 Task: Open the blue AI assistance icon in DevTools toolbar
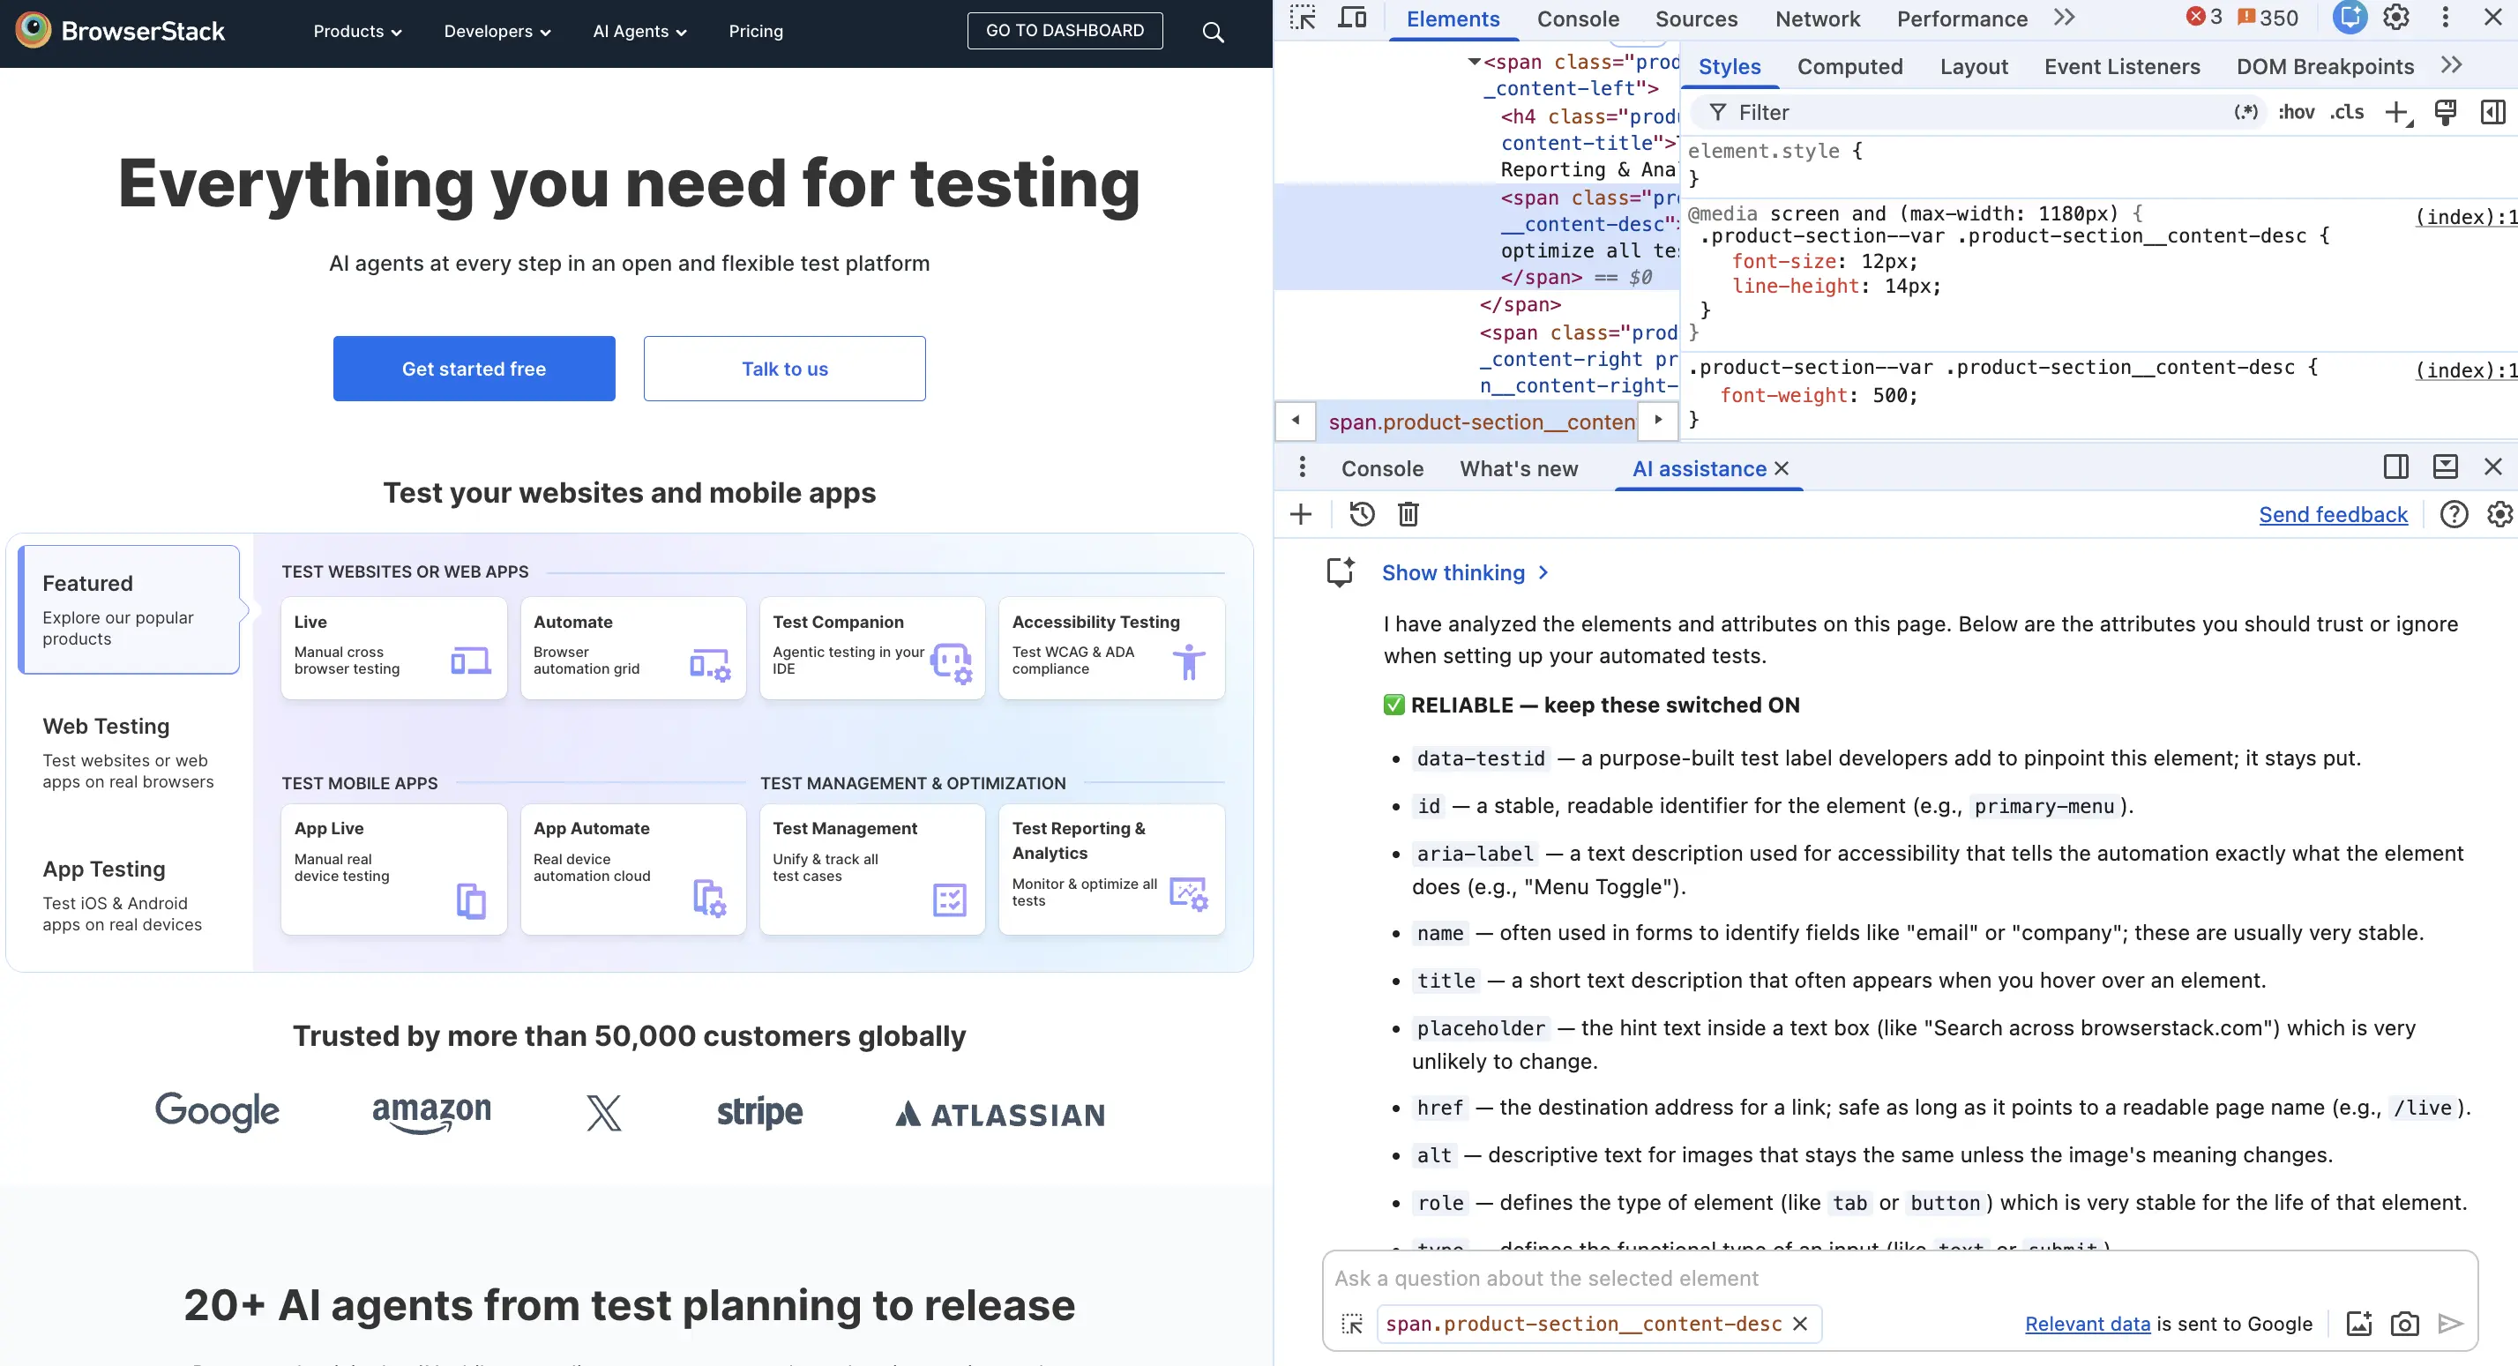(2350, 18)
